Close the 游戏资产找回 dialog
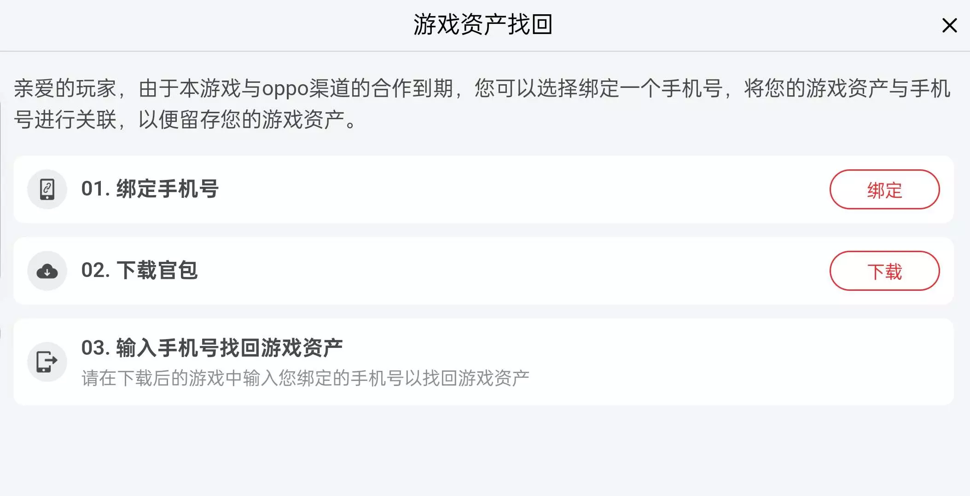This screenshot has width=970, height=496. click(x=949, y=25)
